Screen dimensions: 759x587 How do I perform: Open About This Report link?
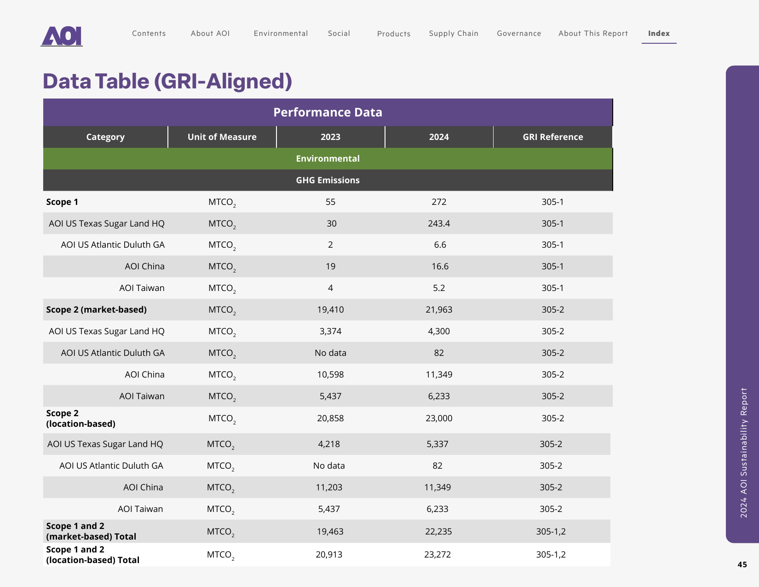tap(593, 34)
